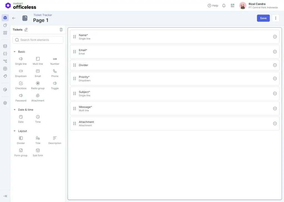
Task: Collapse the Date & time section
Action: point(15,110)
